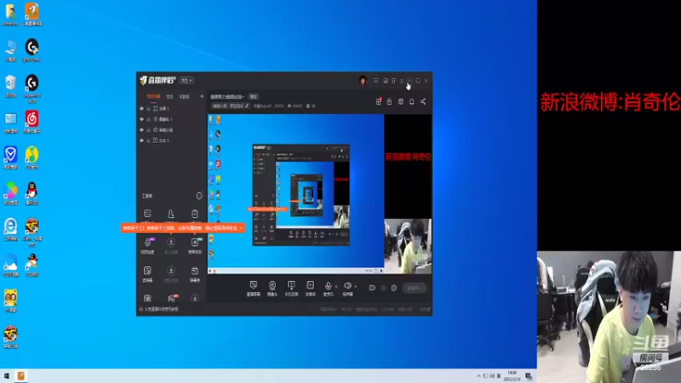This screenshot has height=383, width=681.
Task: Open the microphone co-stream tool with purple badge
Action: pyautogui.click(x=147, y=245)
